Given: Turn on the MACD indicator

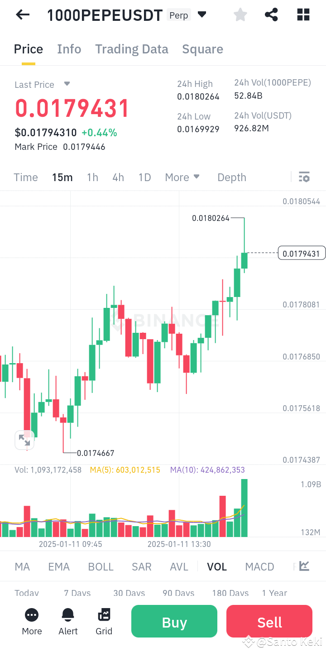Looking at the screenshot, I should pos(259,566).
